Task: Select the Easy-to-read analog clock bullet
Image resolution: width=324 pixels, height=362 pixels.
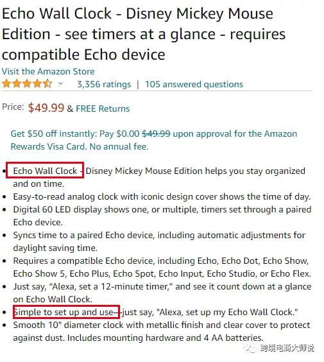Action: pyautogui.click(x=162, y=196)
